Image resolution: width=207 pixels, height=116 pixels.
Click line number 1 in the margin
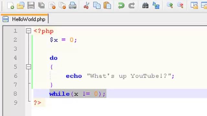(x=16, y=31)
